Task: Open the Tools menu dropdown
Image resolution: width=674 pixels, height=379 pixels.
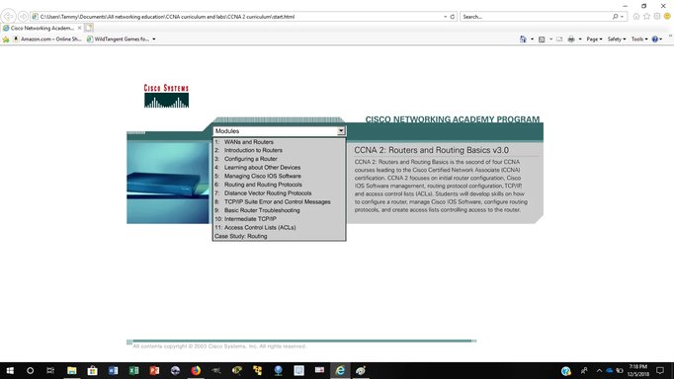Action: tap(639, 39)
